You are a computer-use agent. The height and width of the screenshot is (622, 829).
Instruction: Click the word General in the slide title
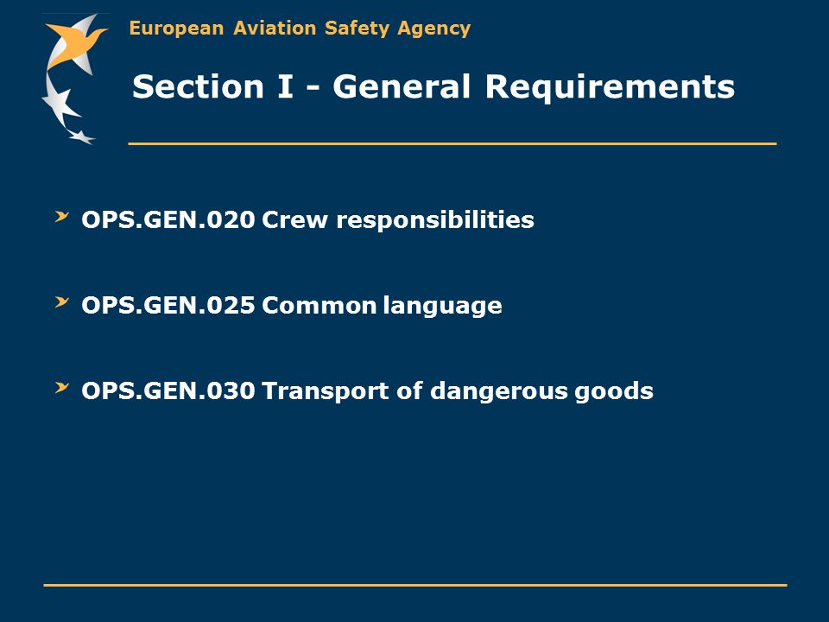pos(402,86)
